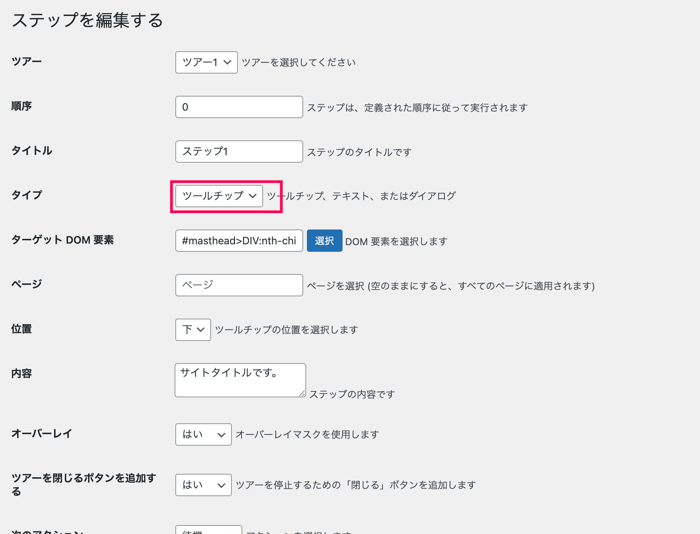Click the text オーバーレイマスクを使用します
Screen dimensions: 700x534
pos(307,434)
